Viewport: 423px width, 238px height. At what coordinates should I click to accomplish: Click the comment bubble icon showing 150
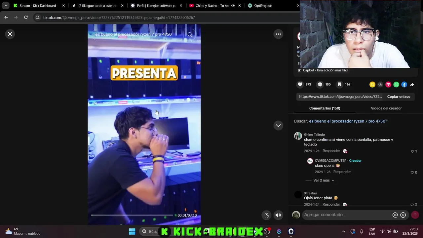(320, 84)
